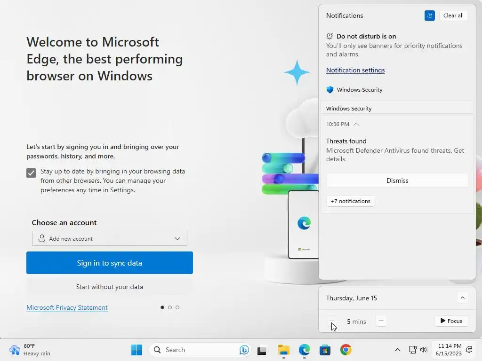Click the 5 mins focus duration value
This screenshot has width=482, height=361.
356,322
